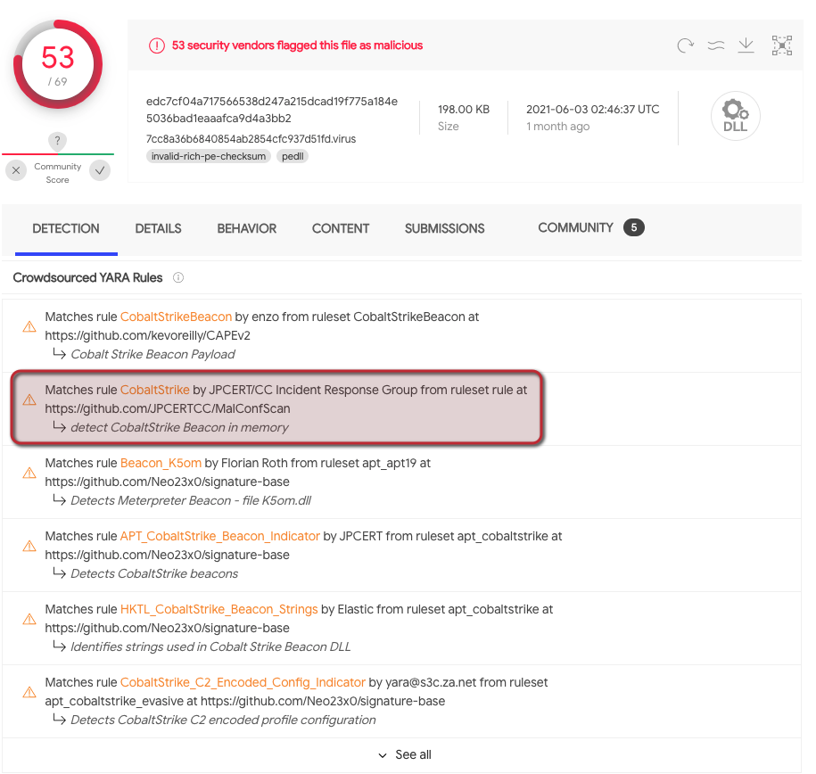Click the 2021-06-03 02:46:37 UTC timestamp
Viewport: 816px width, 774px height.
coord(593,110)
